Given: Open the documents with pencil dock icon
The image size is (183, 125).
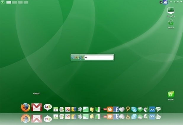Looking at the screenshot, I should click(62, 109).
